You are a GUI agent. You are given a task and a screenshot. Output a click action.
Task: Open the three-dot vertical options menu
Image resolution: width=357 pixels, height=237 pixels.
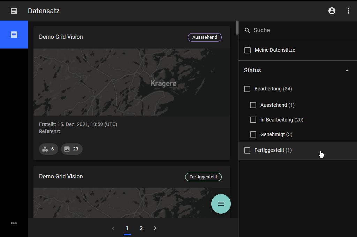[349, 11]
